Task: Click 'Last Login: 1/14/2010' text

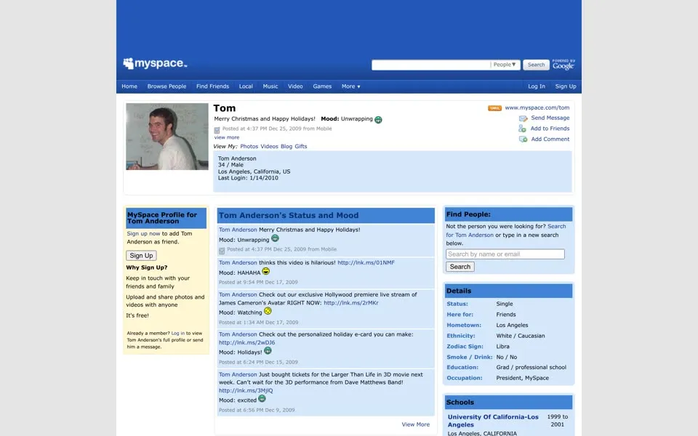Action: [248, 178]
